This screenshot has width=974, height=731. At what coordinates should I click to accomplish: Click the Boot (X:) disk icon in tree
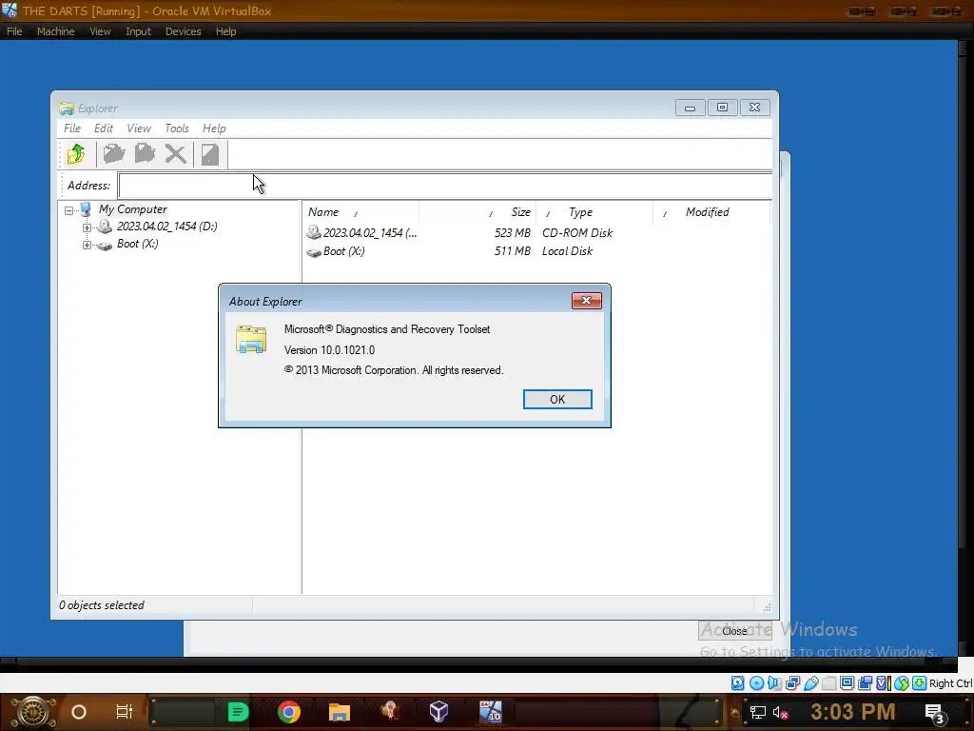[104, 245]
